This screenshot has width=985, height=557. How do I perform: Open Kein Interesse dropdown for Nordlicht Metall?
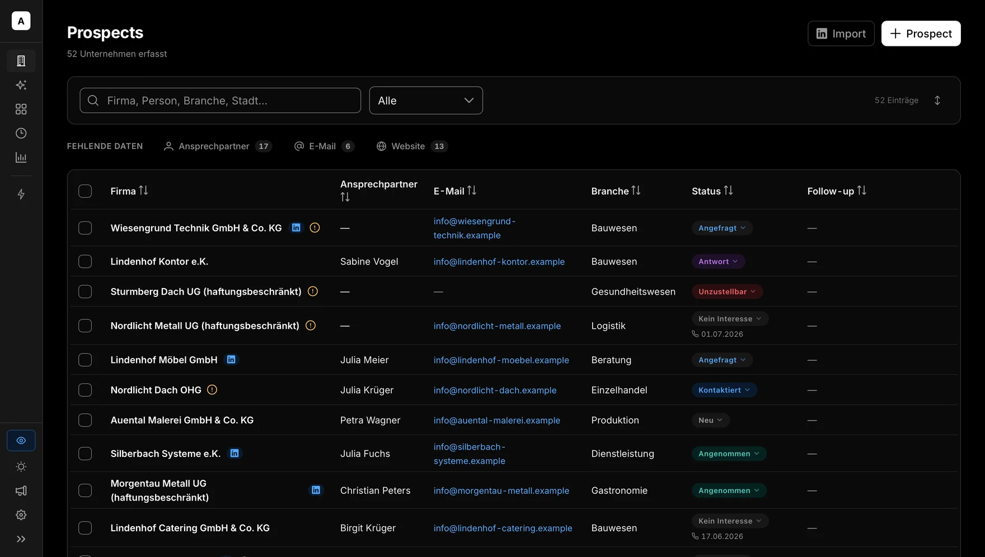point(730,319)
